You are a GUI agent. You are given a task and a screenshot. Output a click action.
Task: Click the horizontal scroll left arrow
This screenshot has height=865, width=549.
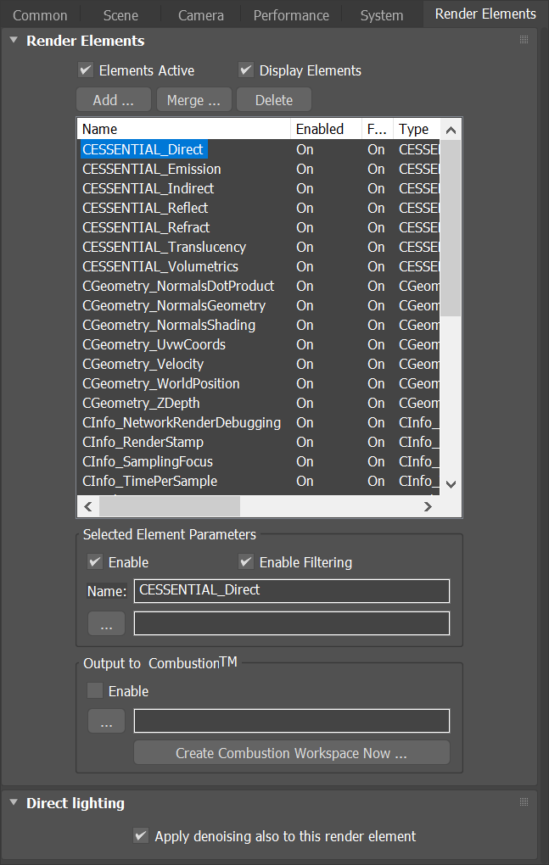(x=88, y=506)
